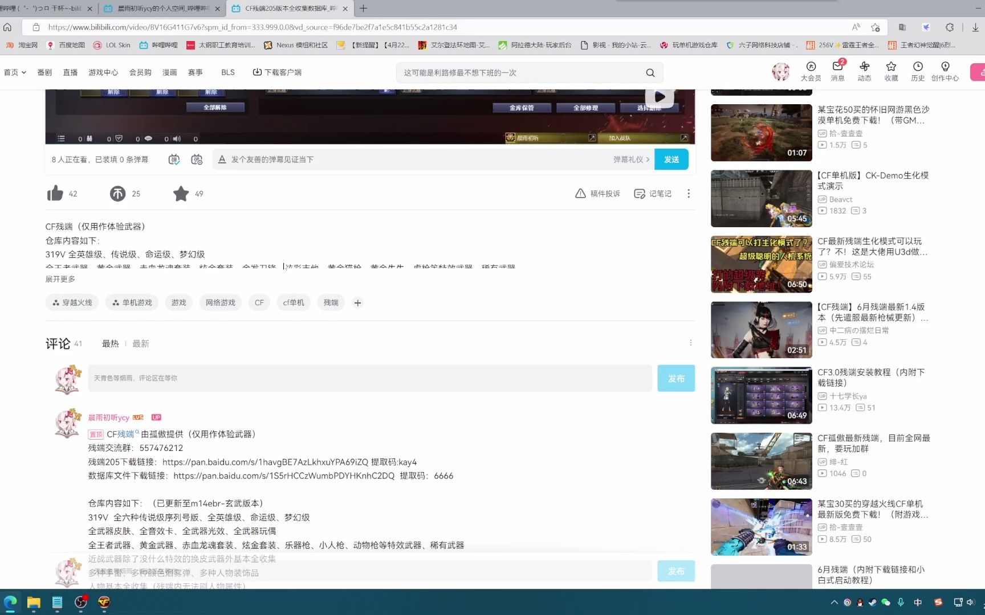Open 历史 watch history
Screen dimensions: 985x615
pos(918,72)
